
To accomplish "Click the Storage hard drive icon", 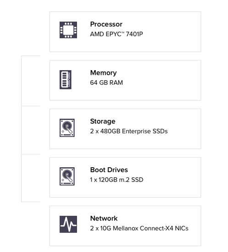I will (x=67, y=128).
